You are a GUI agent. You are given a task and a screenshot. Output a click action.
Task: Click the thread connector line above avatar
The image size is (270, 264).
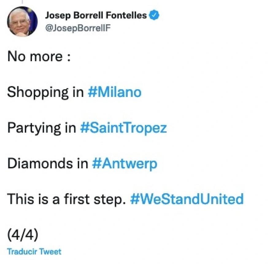tap(22, 2)
